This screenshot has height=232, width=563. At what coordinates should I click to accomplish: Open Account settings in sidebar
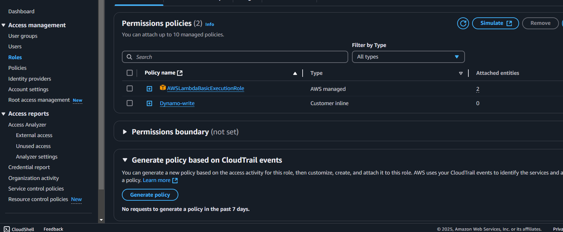(28, 89)
